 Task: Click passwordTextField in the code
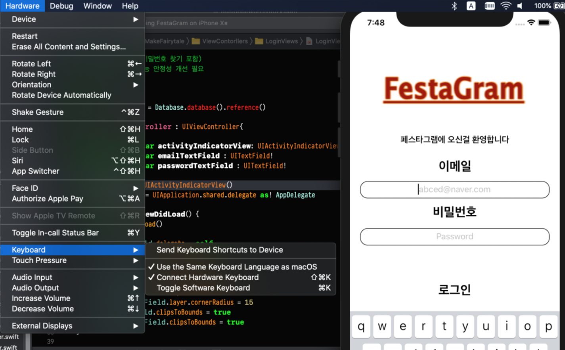coord(195,166)
